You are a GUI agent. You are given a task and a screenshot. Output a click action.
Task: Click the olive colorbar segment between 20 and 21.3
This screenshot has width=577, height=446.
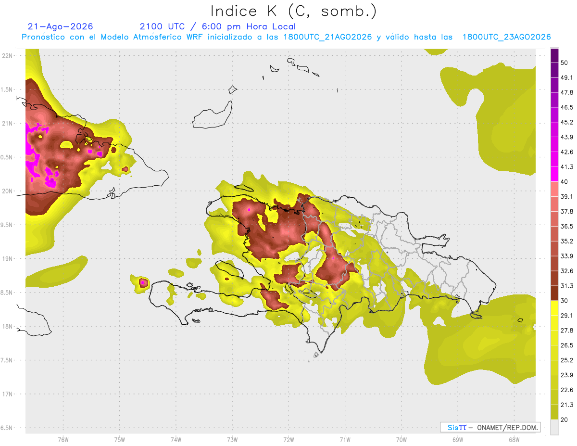pyautogui.click(x=555, y=412)
